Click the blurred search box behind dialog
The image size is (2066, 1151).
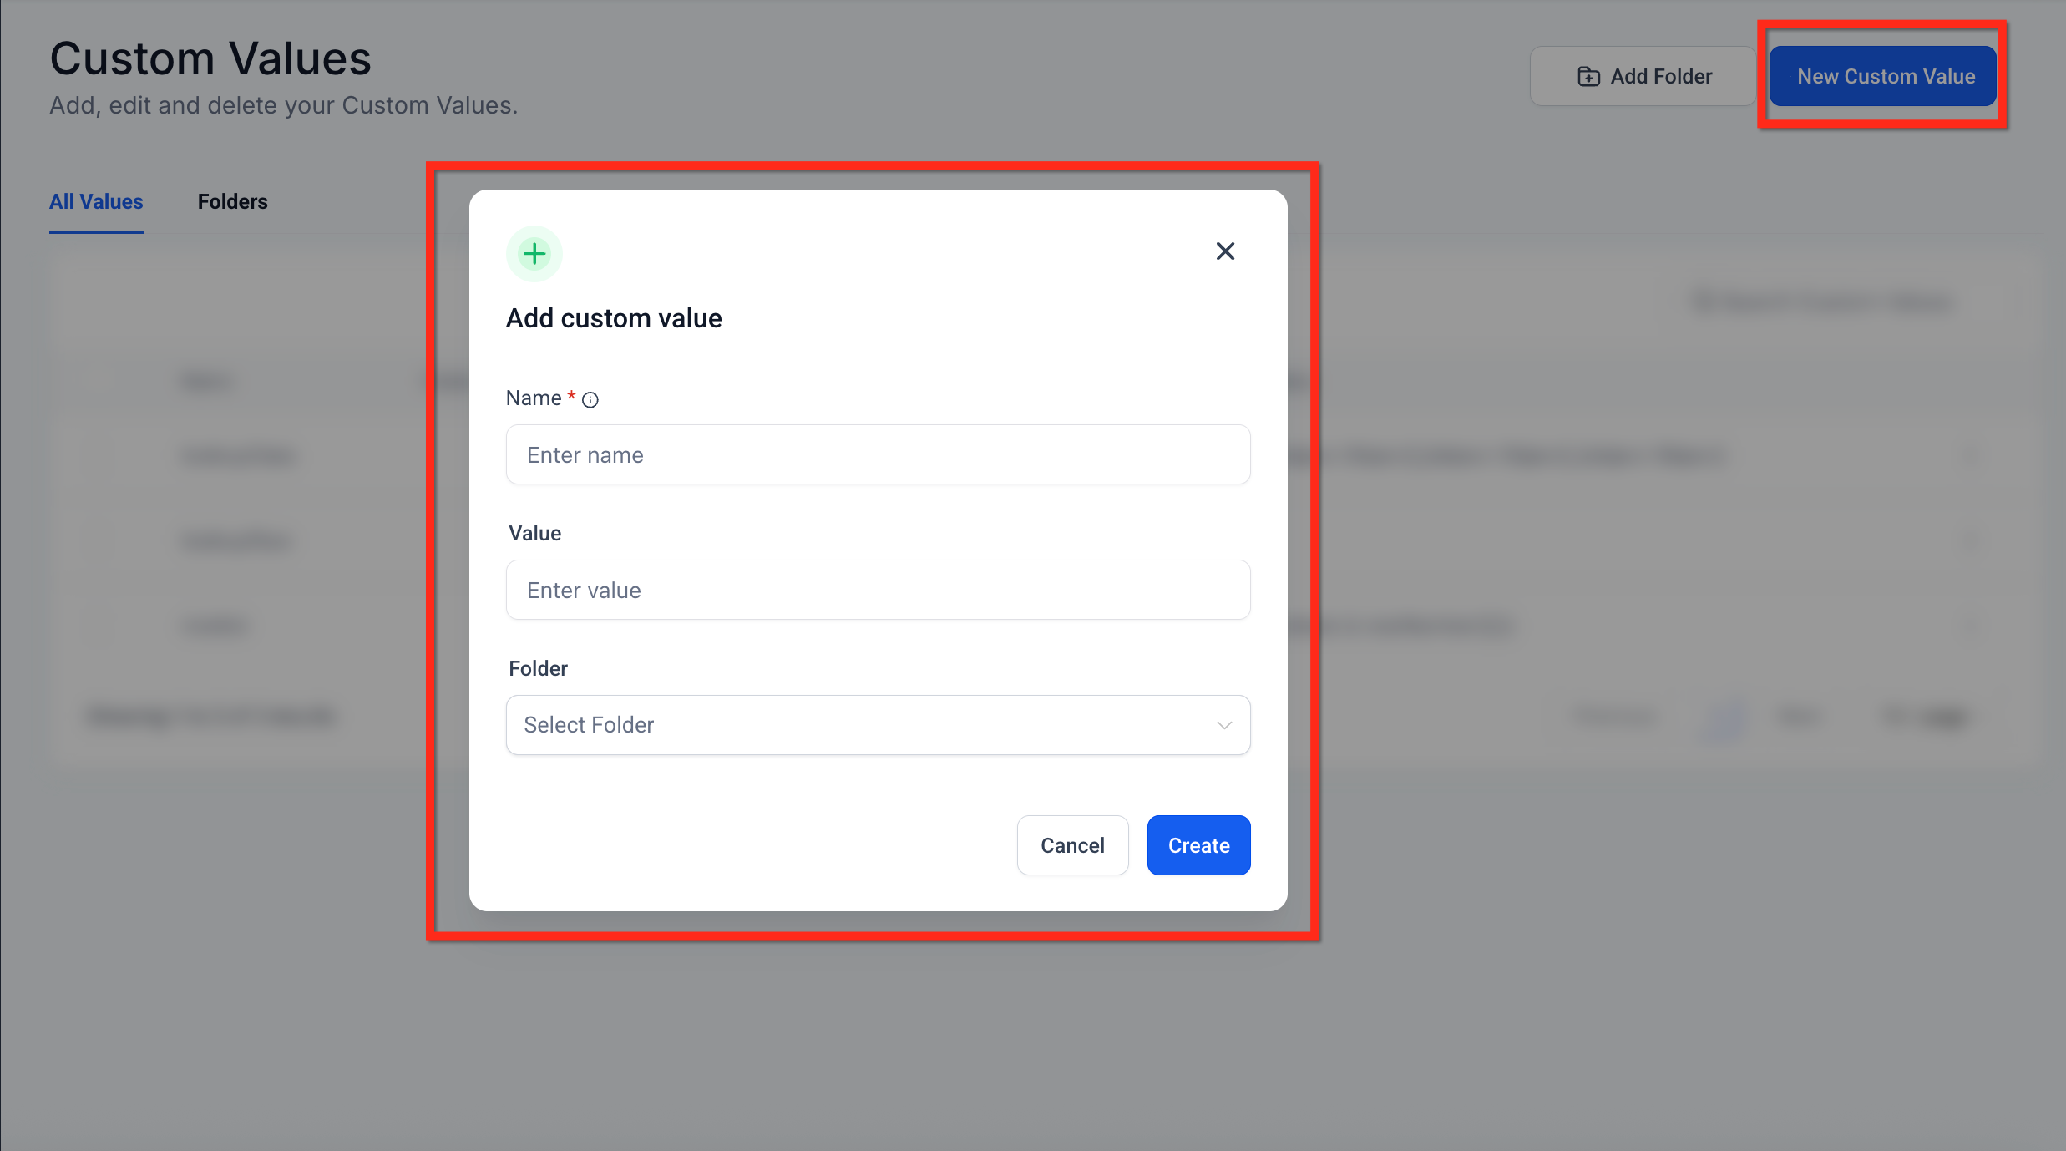(x=1820, y=302)
